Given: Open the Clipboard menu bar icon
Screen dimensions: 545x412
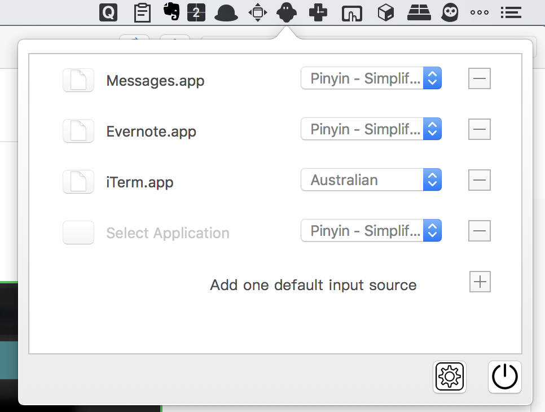Looking at the screenshot, I should [x=142, y=12].
